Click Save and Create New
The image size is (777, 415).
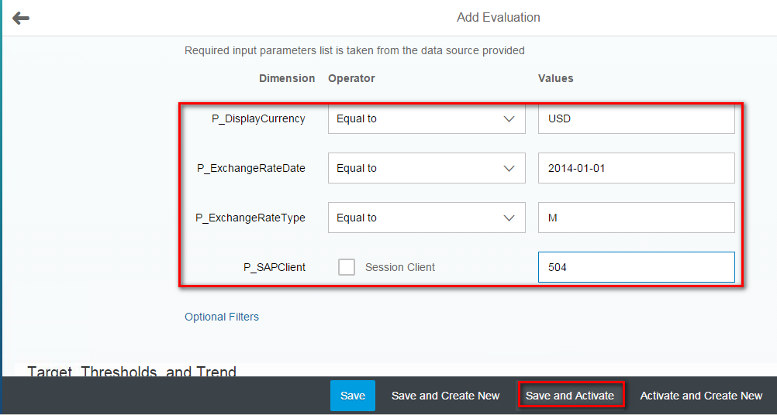pyautogui.click(x=445, y=396)
